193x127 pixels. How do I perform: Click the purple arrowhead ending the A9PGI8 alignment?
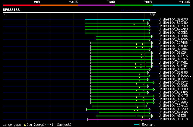coord(150,119)
